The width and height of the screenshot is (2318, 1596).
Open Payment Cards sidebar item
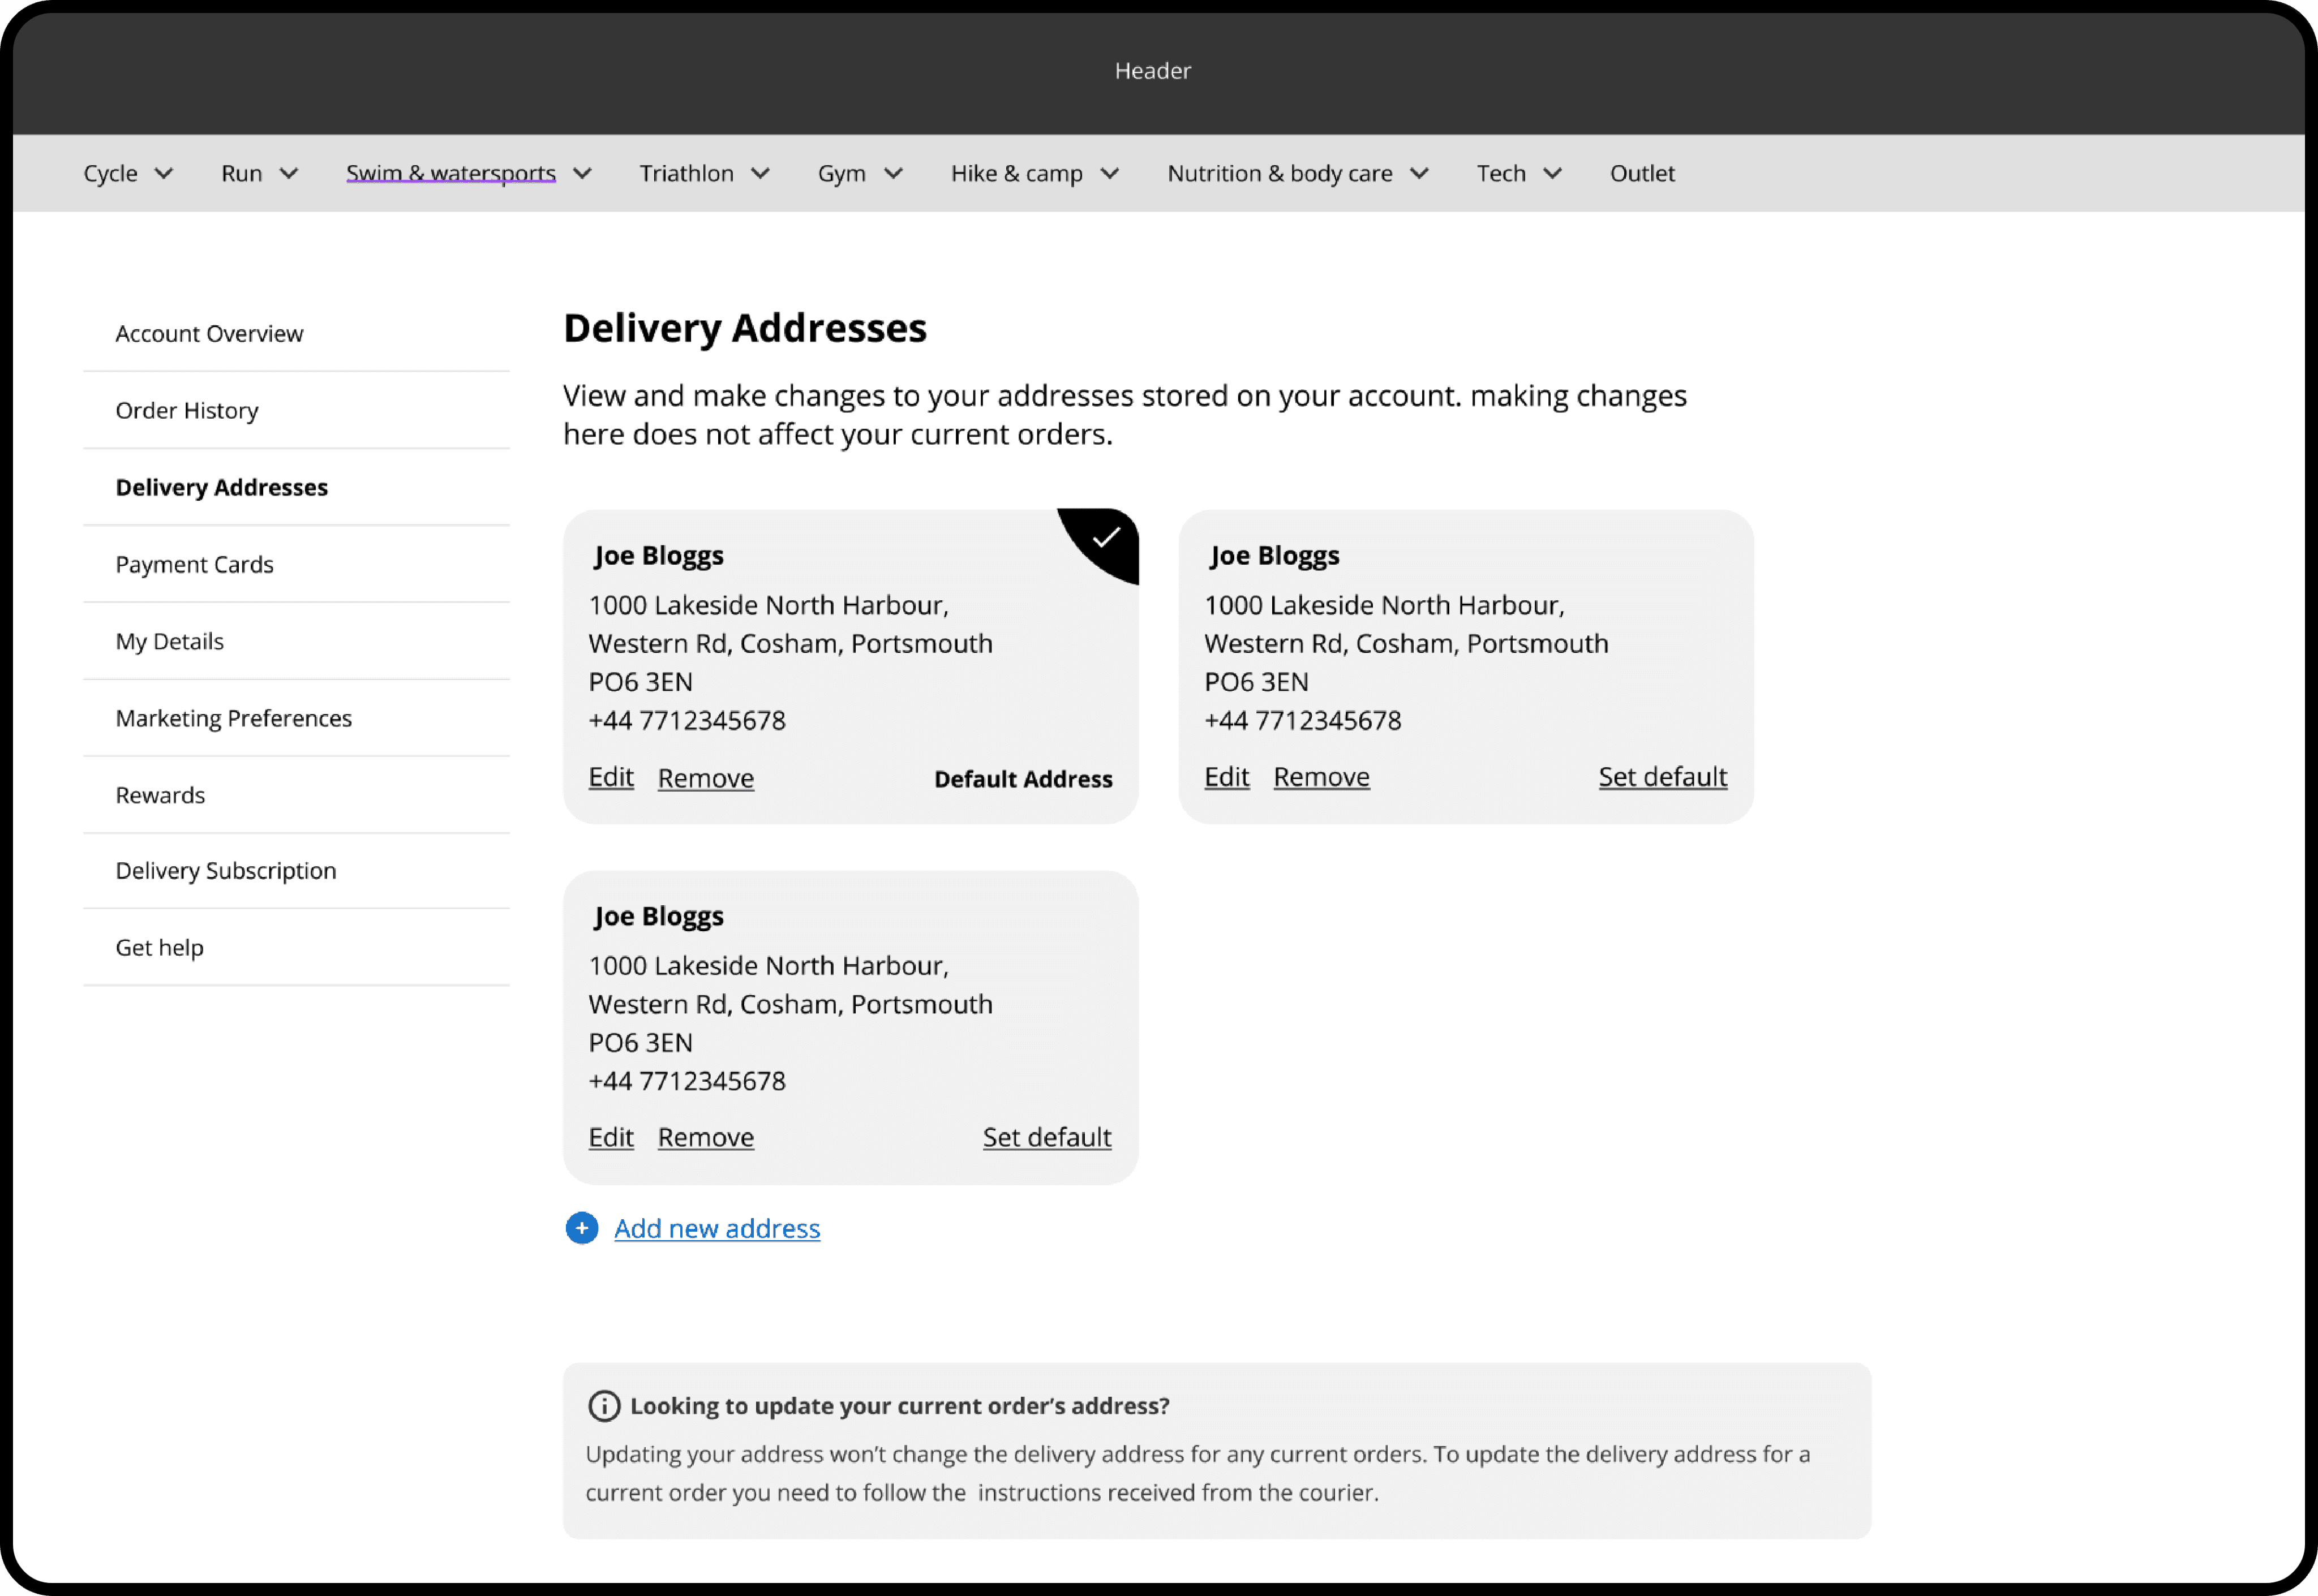coord(194,565)
